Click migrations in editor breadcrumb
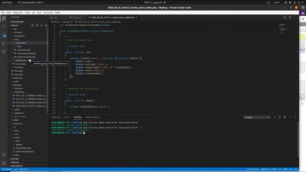Viewport: 306px width, 172px height. 67,22
